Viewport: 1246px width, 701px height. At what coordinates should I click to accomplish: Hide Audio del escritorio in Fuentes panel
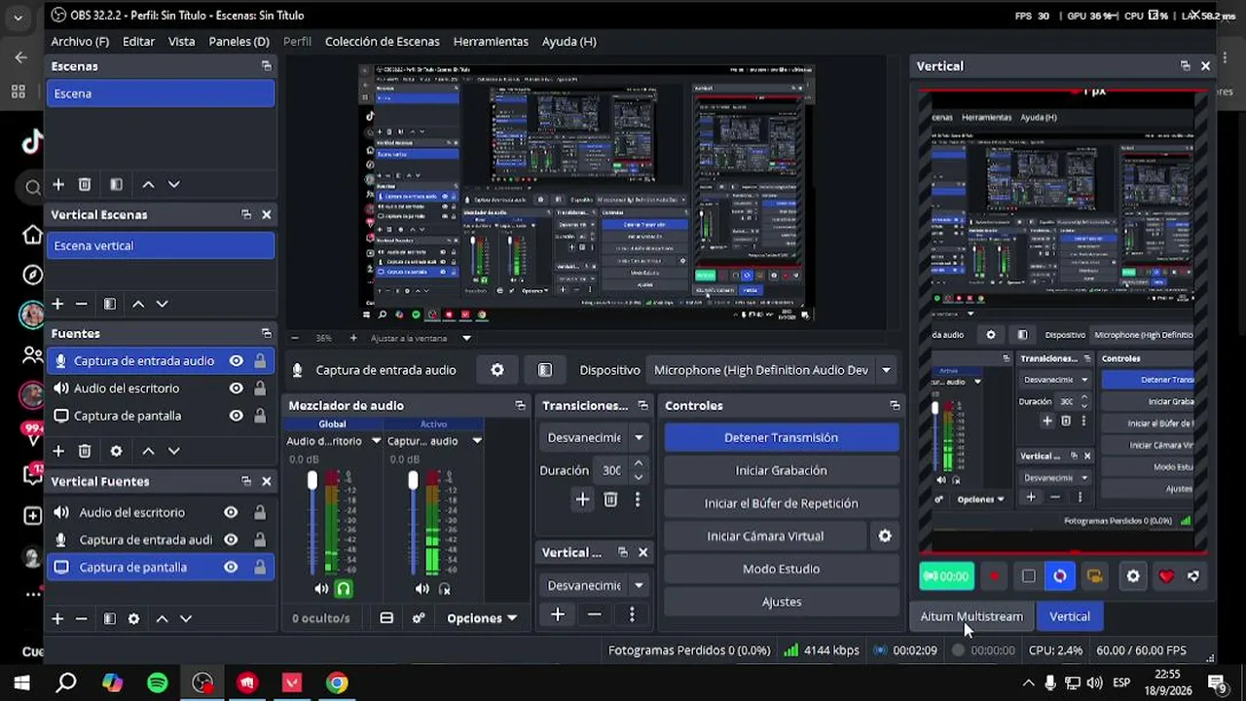coord(236,387)
